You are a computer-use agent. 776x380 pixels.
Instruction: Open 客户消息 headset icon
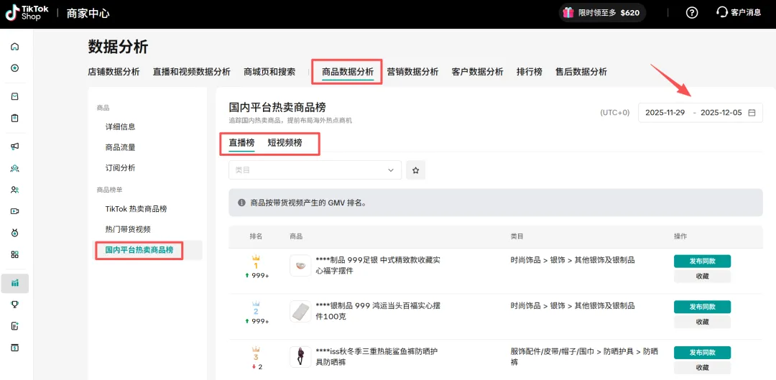722,12
